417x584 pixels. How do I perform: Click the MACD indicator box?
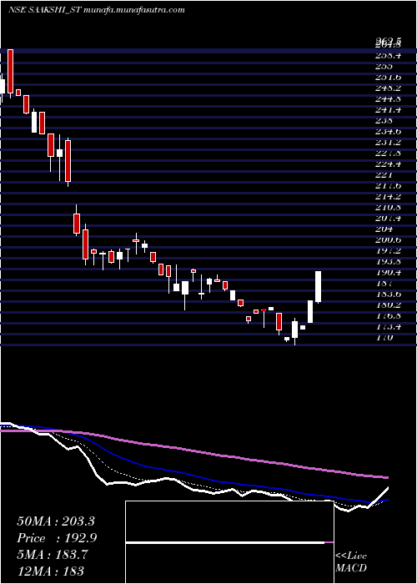pyautogui.click(x=229, y=542)
